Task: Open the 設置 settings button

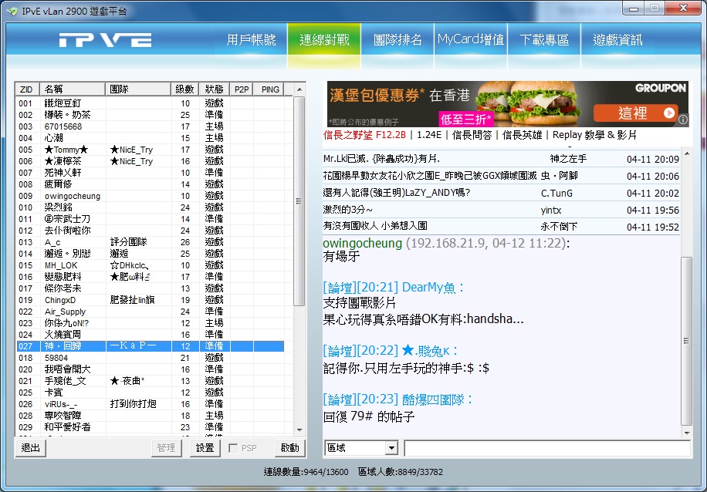Action: (205, 448)
